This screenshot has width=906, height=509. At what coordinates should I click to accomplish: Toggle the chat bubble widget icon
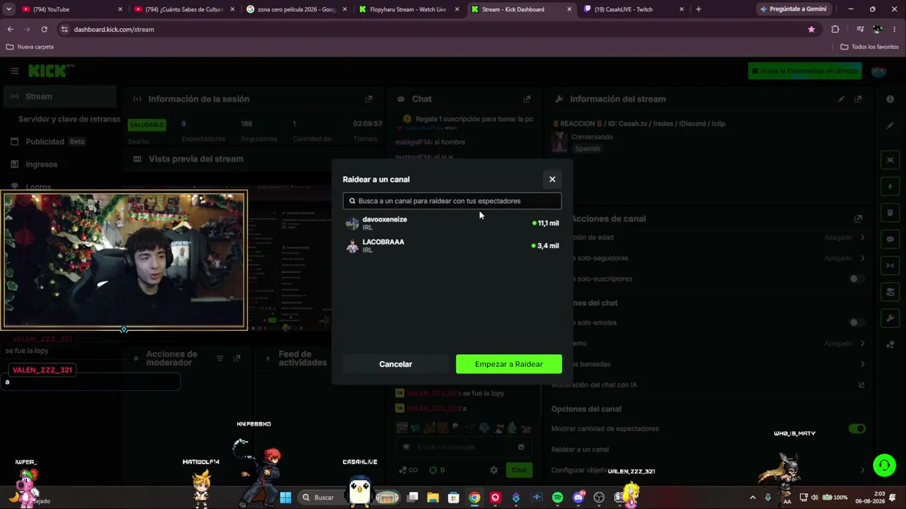click(890, 239)
